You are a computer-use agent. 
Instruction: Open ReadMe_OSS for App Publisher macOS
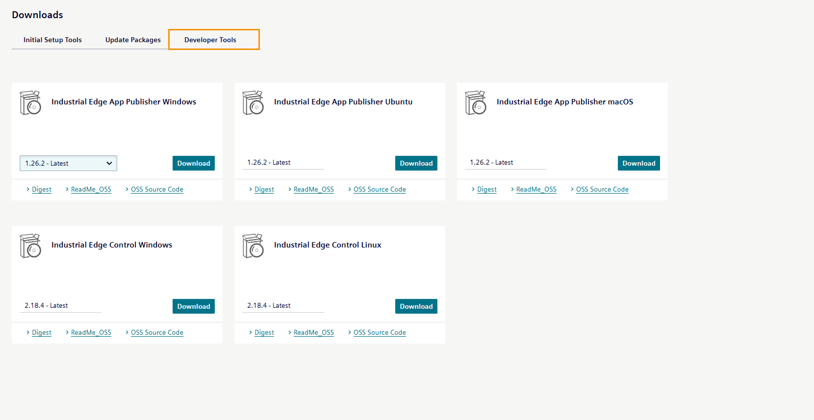(x=536, y=189)
